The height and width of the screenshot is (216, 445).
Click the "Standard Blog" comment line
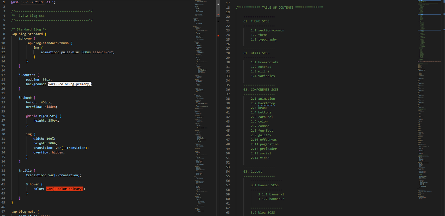click(x=29, y=29)
